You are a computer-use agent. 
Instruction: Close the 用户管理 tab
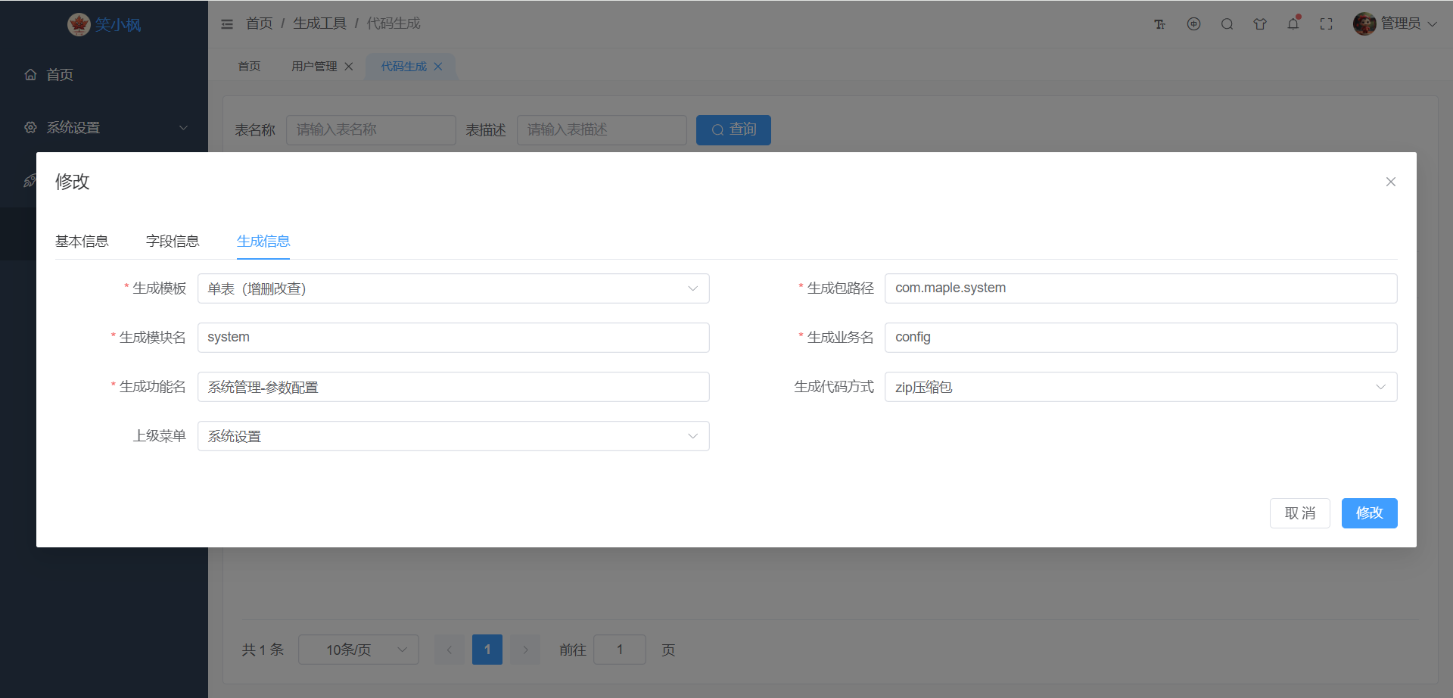pyautogui.click(x=349, y=67)
